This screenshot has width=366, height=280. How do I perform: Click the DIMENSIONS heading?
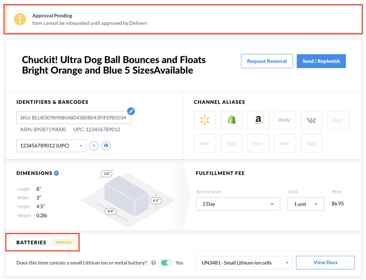[34, 173]
